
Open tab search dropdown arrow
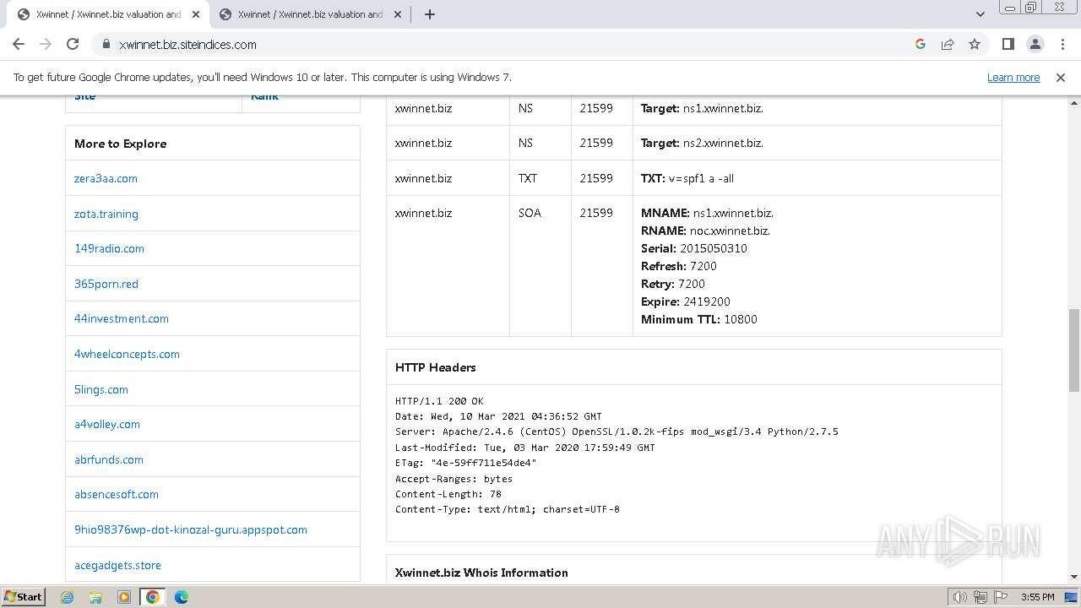pos(980,14)
